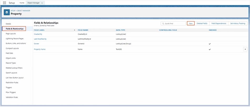Open Object Limits in the sidebar
Viewport: 250px width, 107px height.
point(11,58)
